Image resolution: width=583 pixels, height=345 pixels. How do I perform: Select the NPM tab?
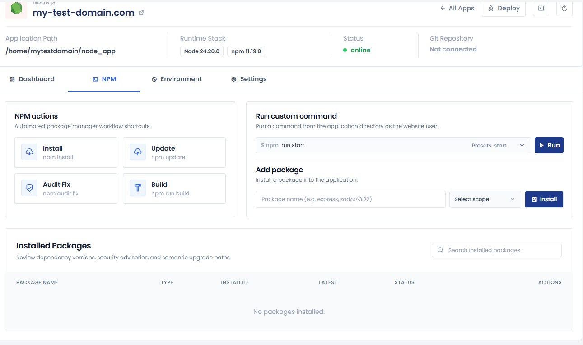(x=104, y=79)
